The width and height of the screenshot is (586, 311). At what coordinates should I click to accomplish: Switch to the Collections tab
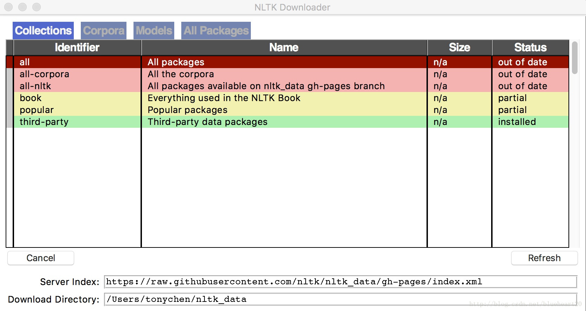point(43,31)
